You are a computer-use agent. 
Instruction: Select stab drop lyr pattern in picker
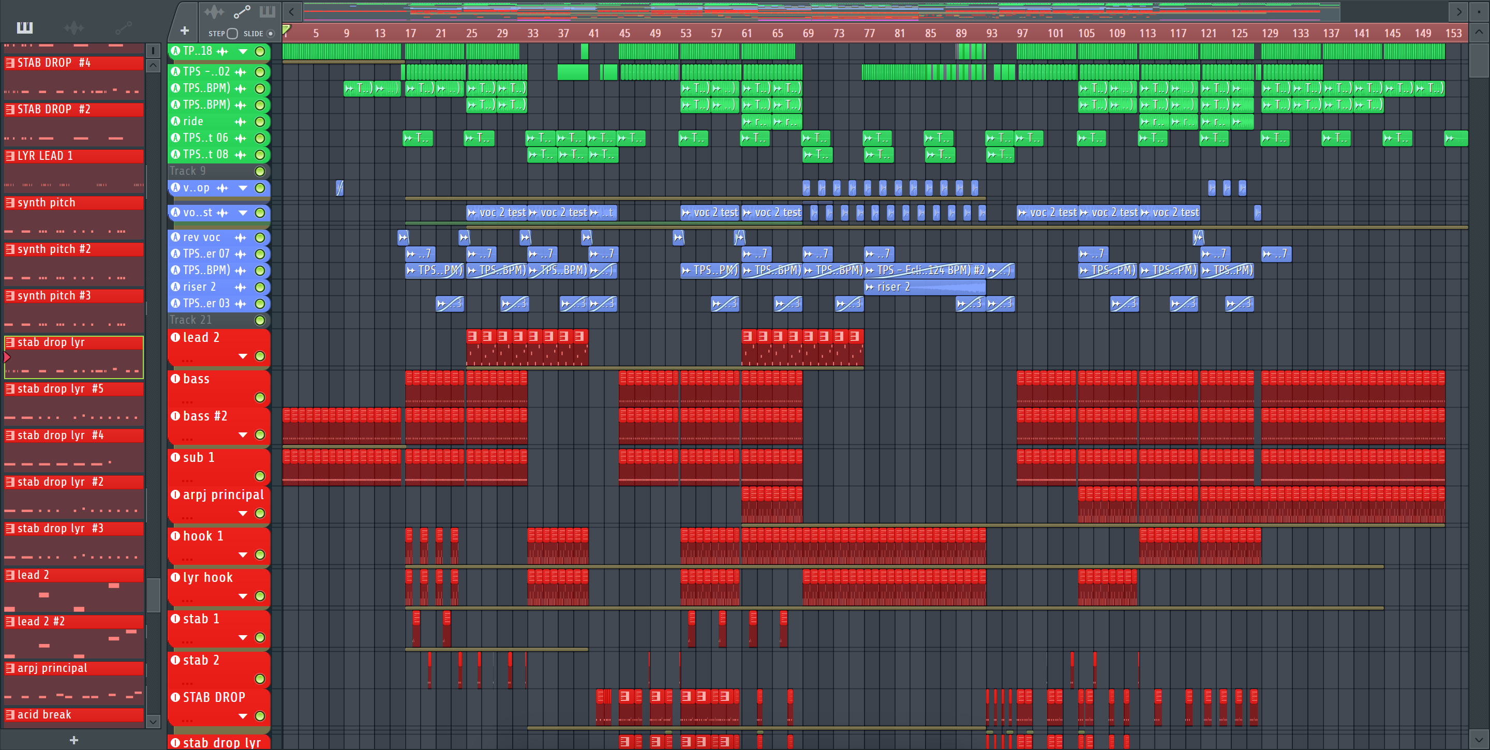74,357
